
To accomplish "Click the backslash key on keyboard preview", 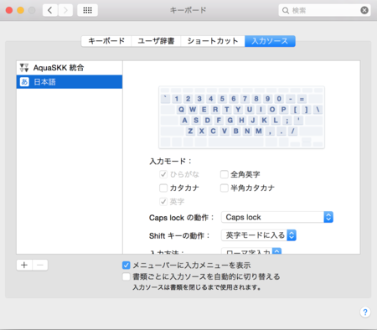I will tap(318, 110).
